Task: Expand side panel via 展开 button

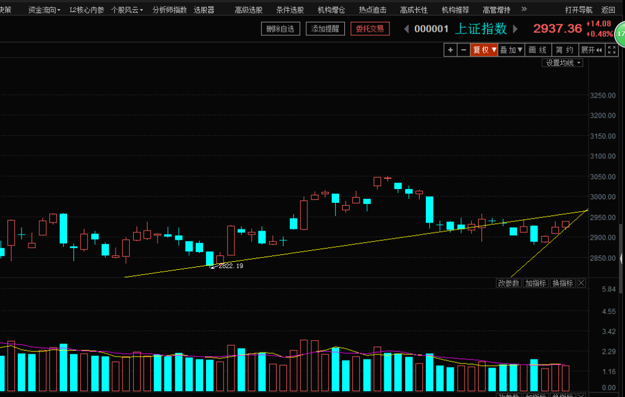Action: 591,50
